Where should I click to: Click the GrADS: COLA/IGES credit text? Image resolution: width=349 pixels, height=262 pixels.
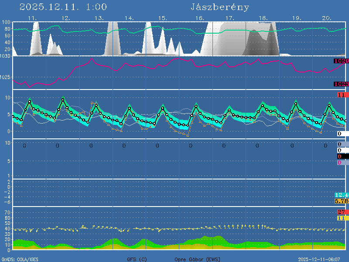pos(20,259)
